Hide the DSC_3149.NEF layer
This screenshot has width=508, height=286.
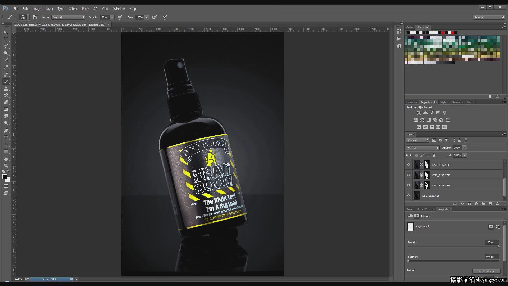(409, 165)
